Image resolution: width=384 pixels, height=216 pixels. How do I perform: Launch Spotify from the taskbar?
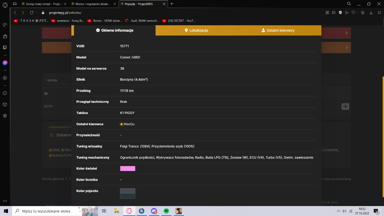(x=166, y=211)
